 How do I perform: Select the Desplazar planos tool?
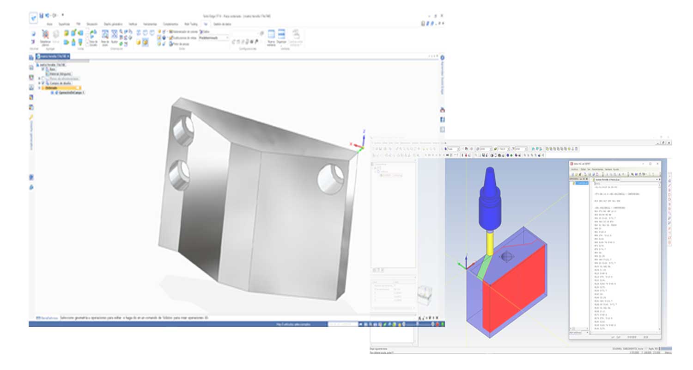coord(45,36)
